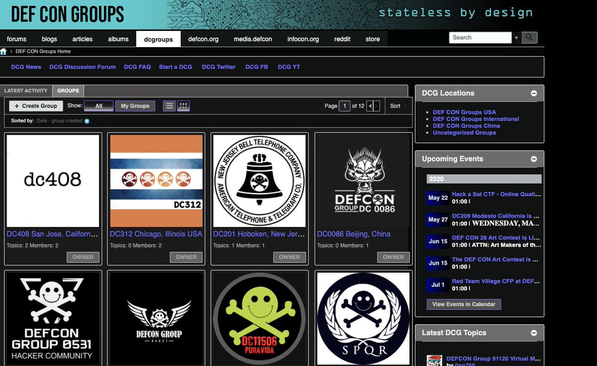Click OWNER button on DC201 card
This screenshot has height=366, width=597.
[290, 257]
